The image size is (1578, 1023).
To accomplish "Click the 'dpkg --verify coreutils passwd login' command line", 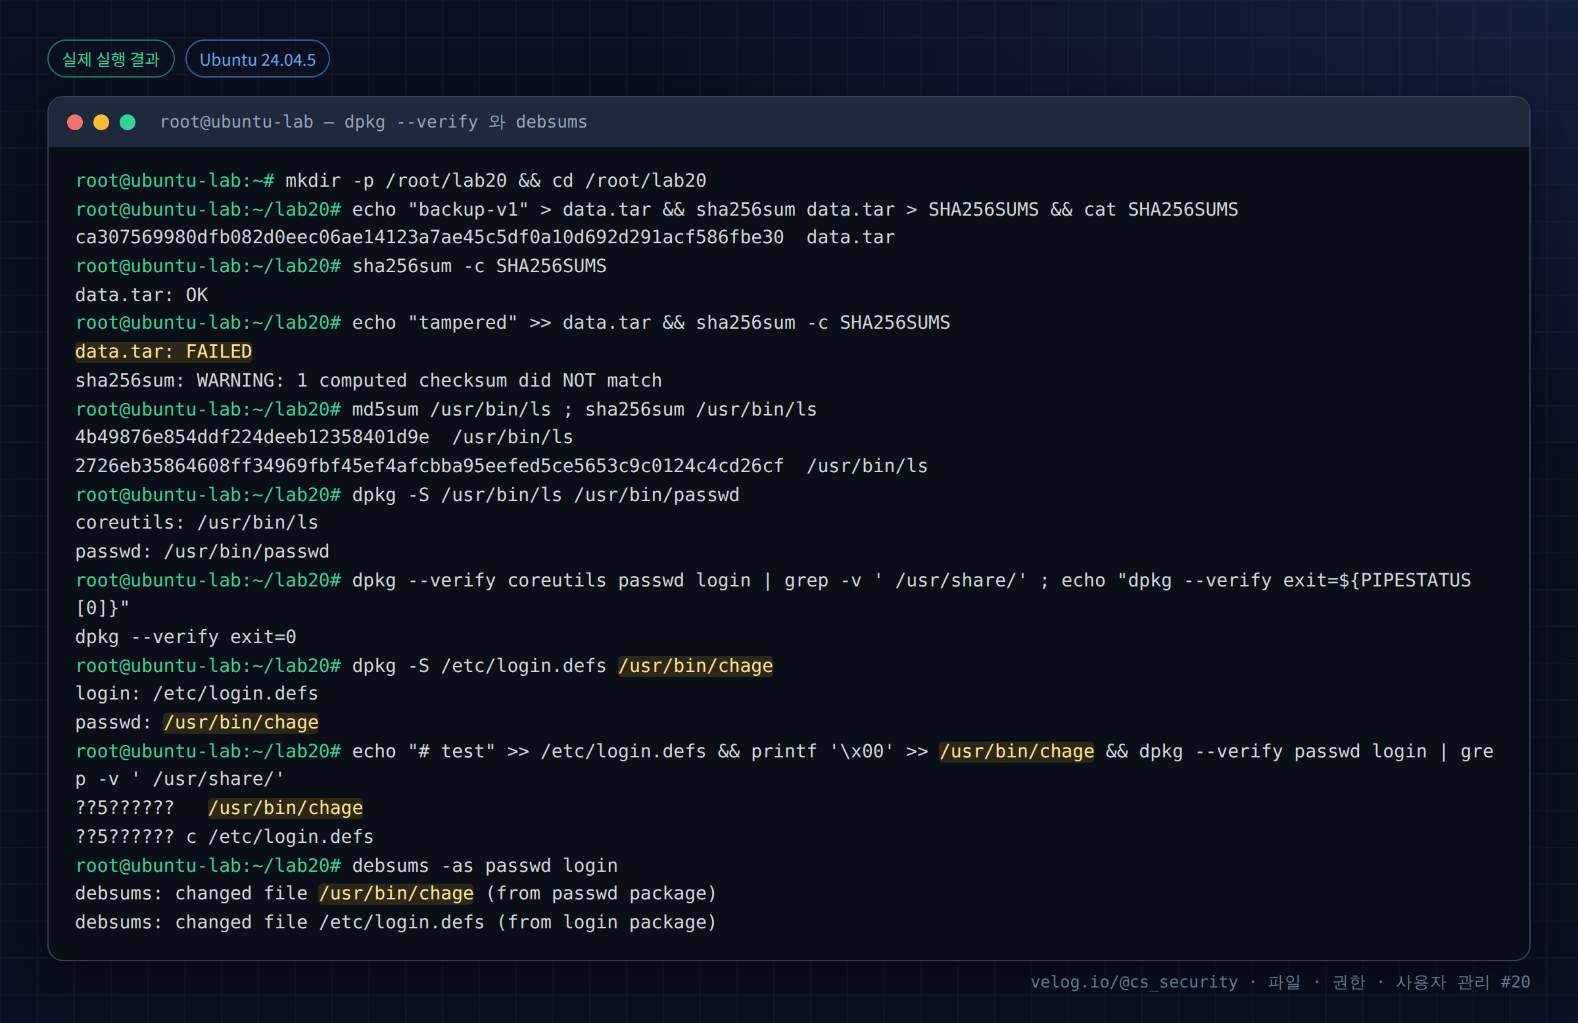I will (x=773, y=594).
